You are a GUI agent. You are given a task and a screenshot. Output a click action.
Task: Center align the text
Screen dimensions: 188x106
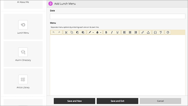130,32
